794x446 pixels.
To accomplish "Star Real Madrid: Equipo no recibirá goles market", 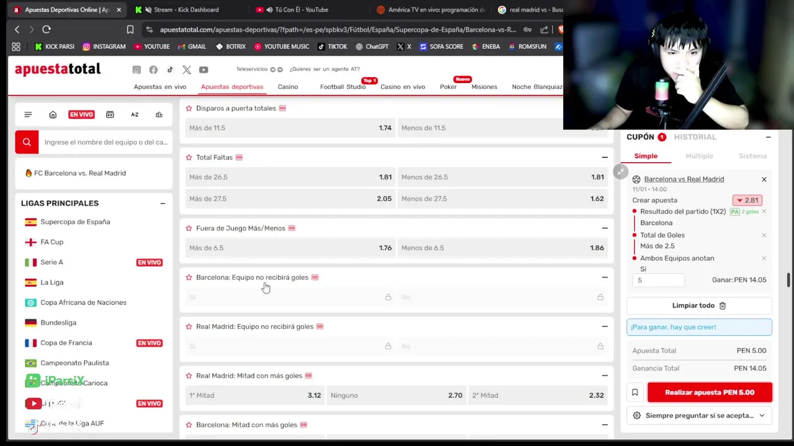I will (189, 326).
